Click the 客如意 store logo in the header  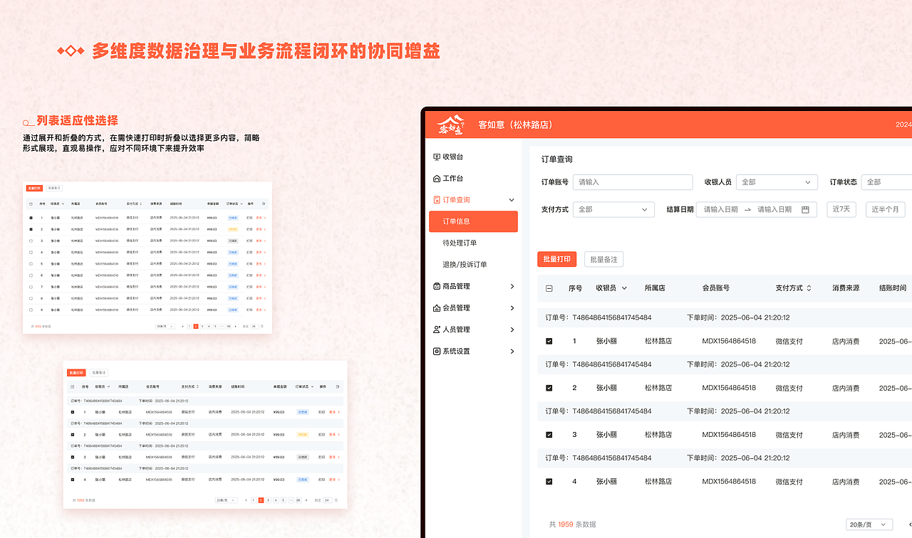(450, 125)
